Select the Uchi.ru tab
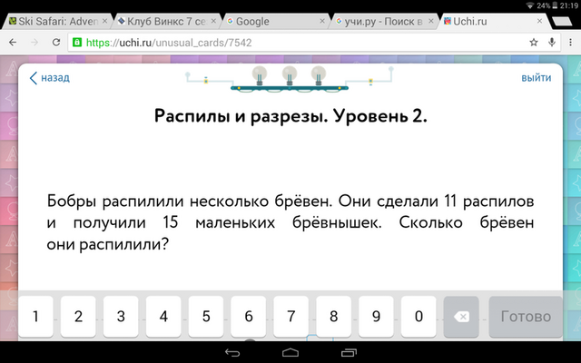This screenshot has height=363, width=581. click(491, 22)
